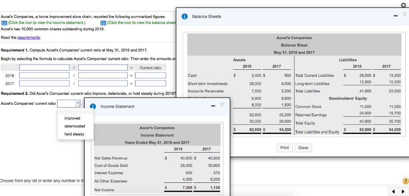Open the formula denominator selection box

click(x=103, y=68)
